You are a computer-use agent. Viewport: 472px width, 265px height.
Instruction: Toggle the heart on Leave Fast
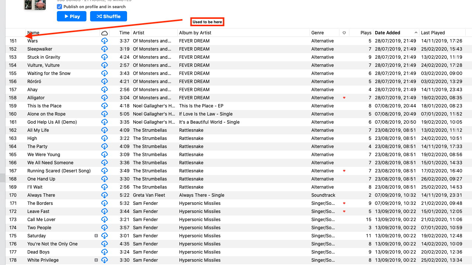pos(344,211)
